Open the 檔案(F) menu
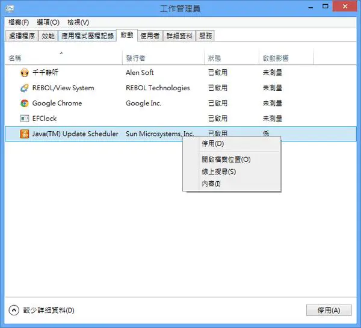This screenshot has height=328, width=361. [19, 22]
